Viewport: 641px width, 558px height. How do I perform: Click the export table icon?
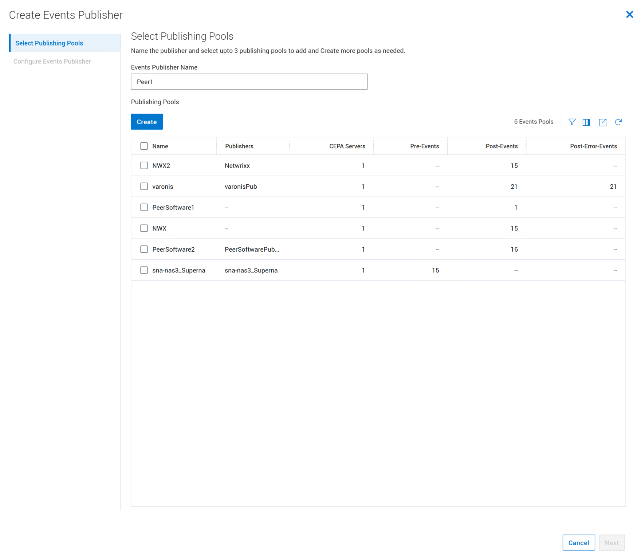pos(602,122)
